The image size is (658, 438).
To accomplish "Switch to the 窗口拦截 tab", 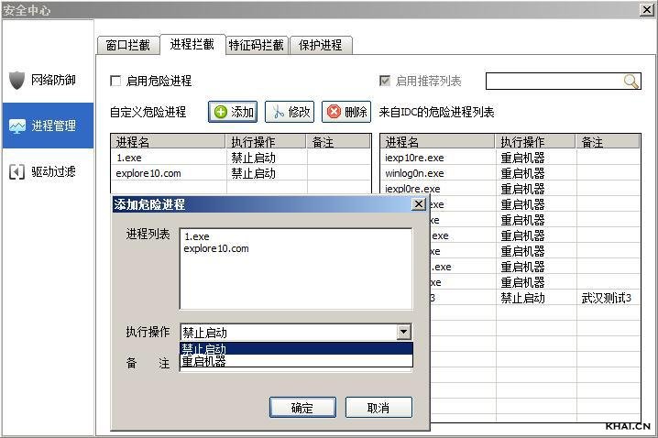I will [127, 45].
